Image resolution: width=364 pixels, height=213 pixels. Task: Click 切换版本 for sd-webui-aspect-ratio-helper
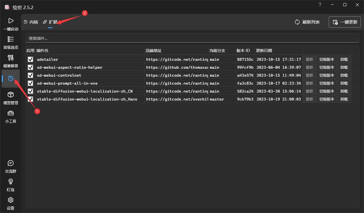coord(327,67)
